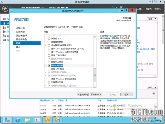The height and width of the screenshot is (124, 165).
Task: Select the IIS sidebar icon
Action: [x=4, y=32]
